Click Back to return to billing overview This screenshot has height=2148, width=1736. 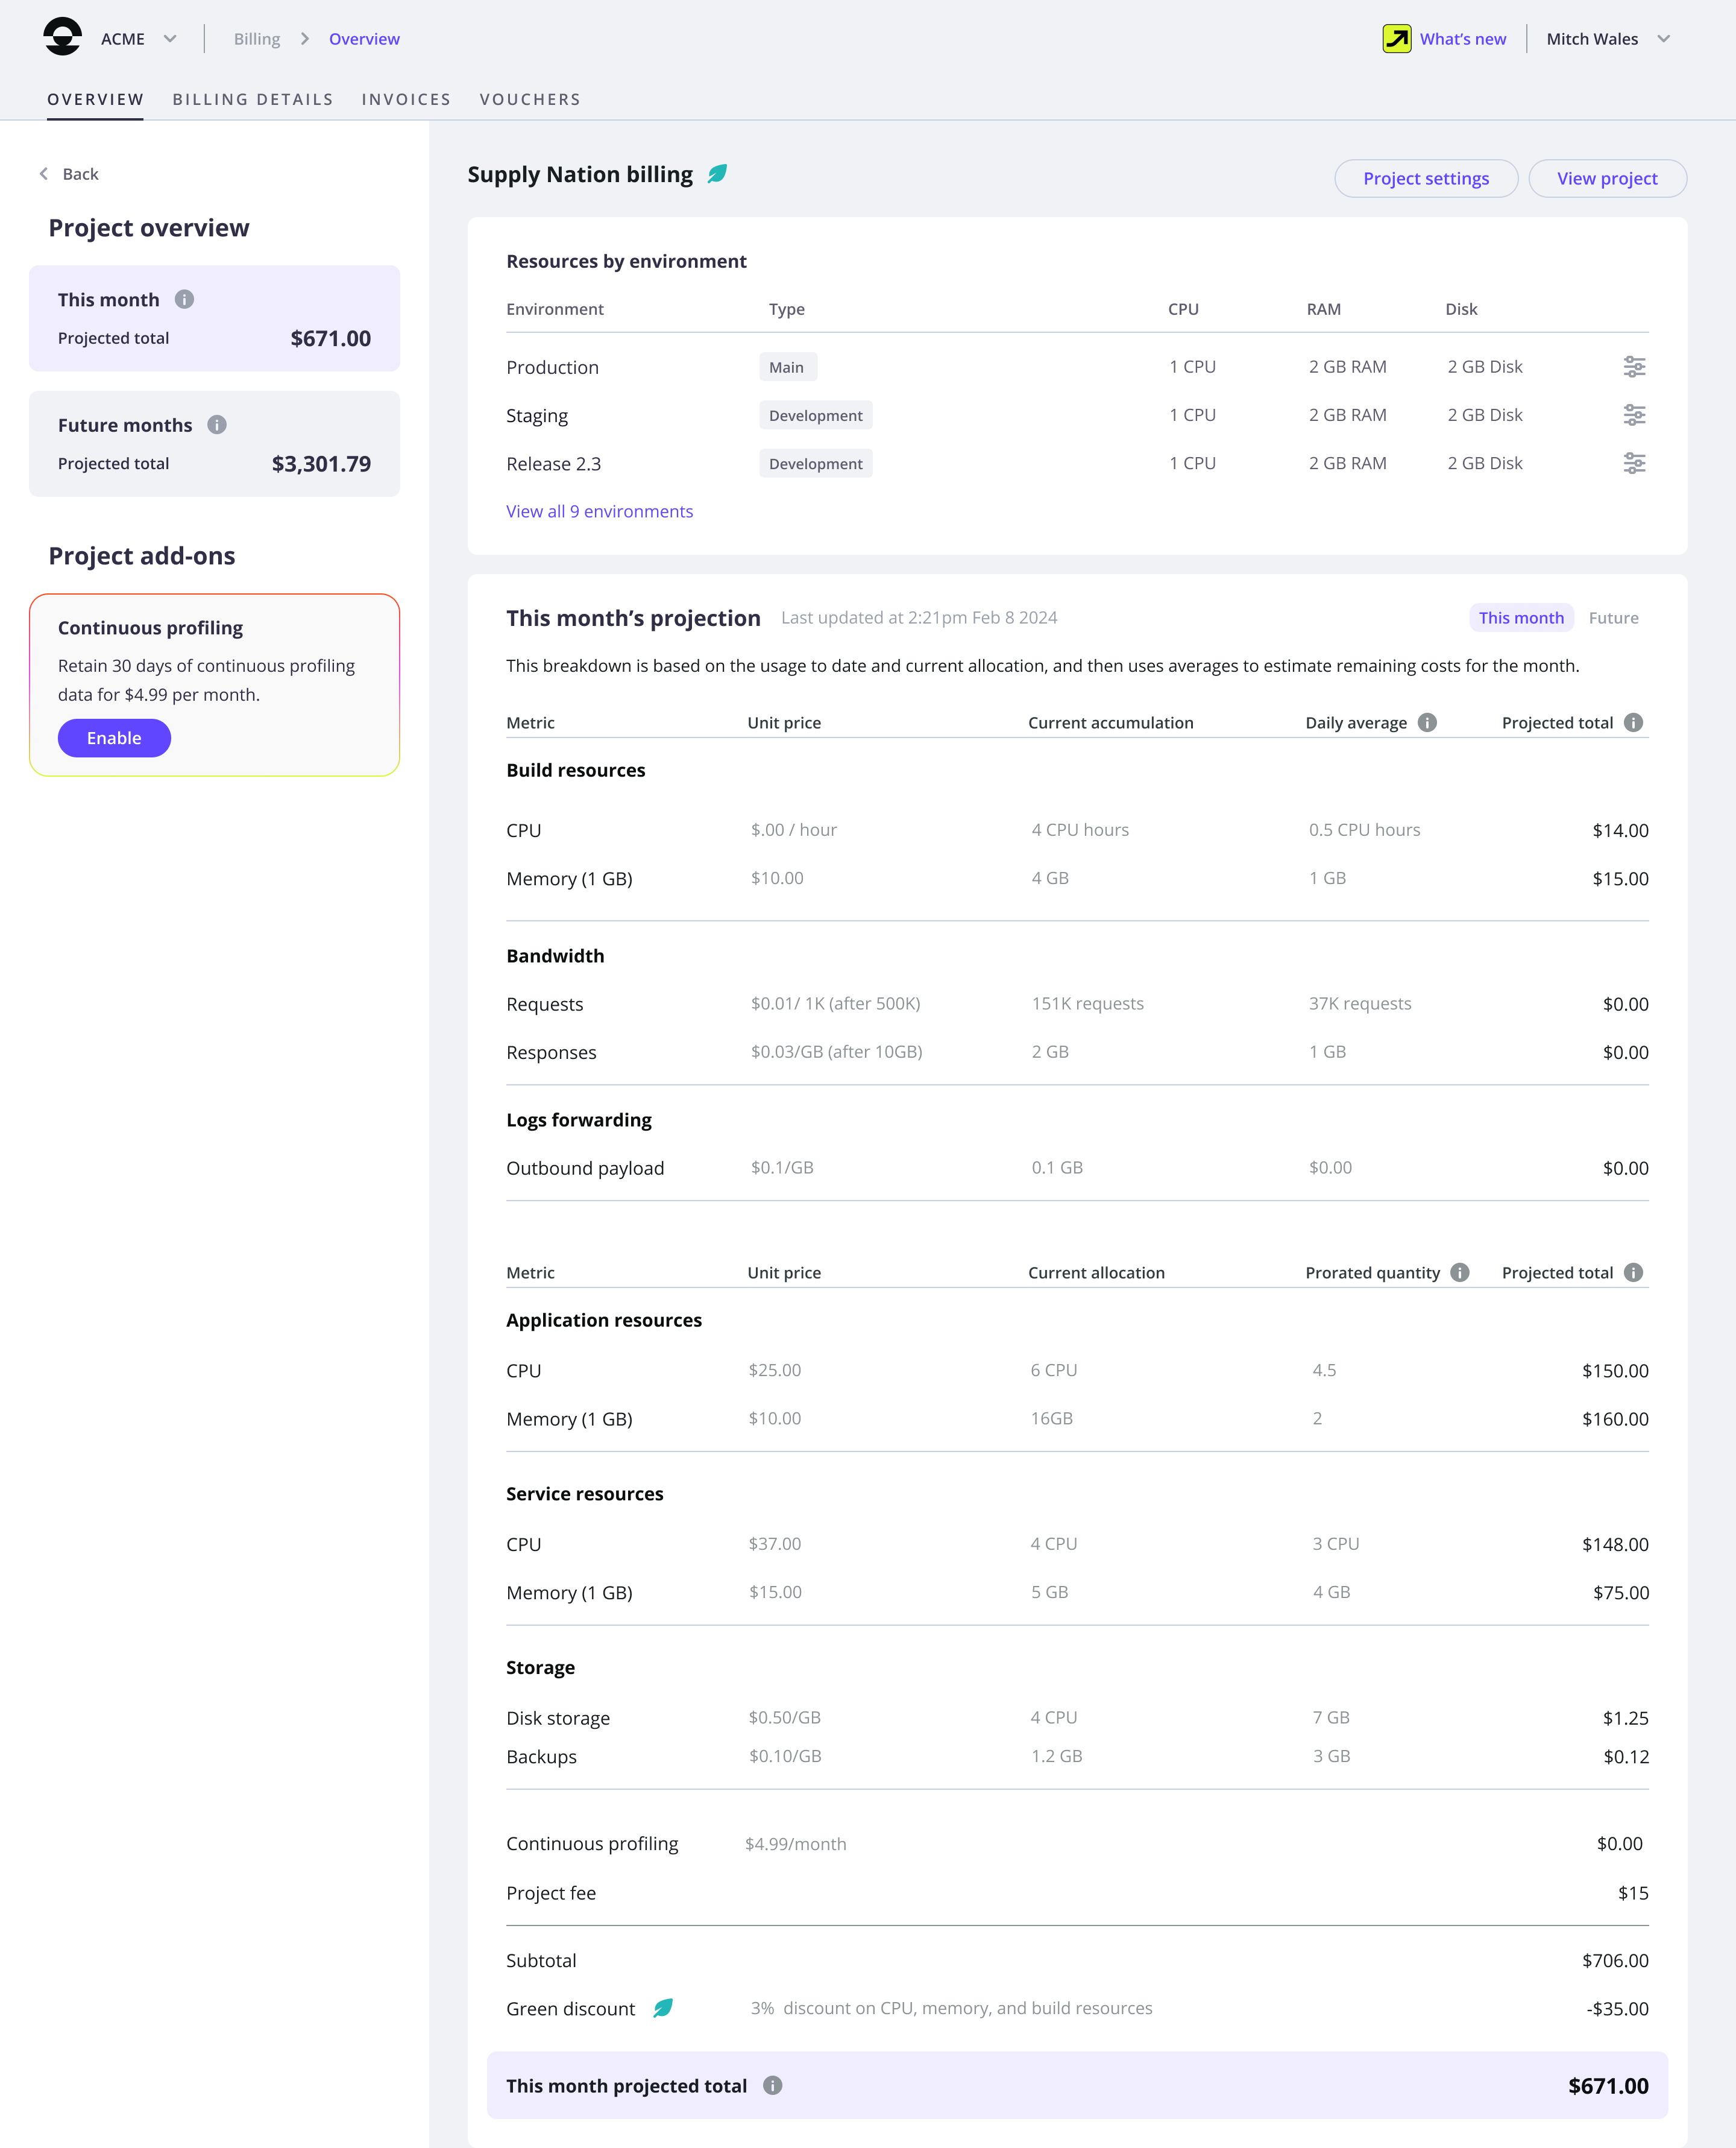tap(68, 173)
